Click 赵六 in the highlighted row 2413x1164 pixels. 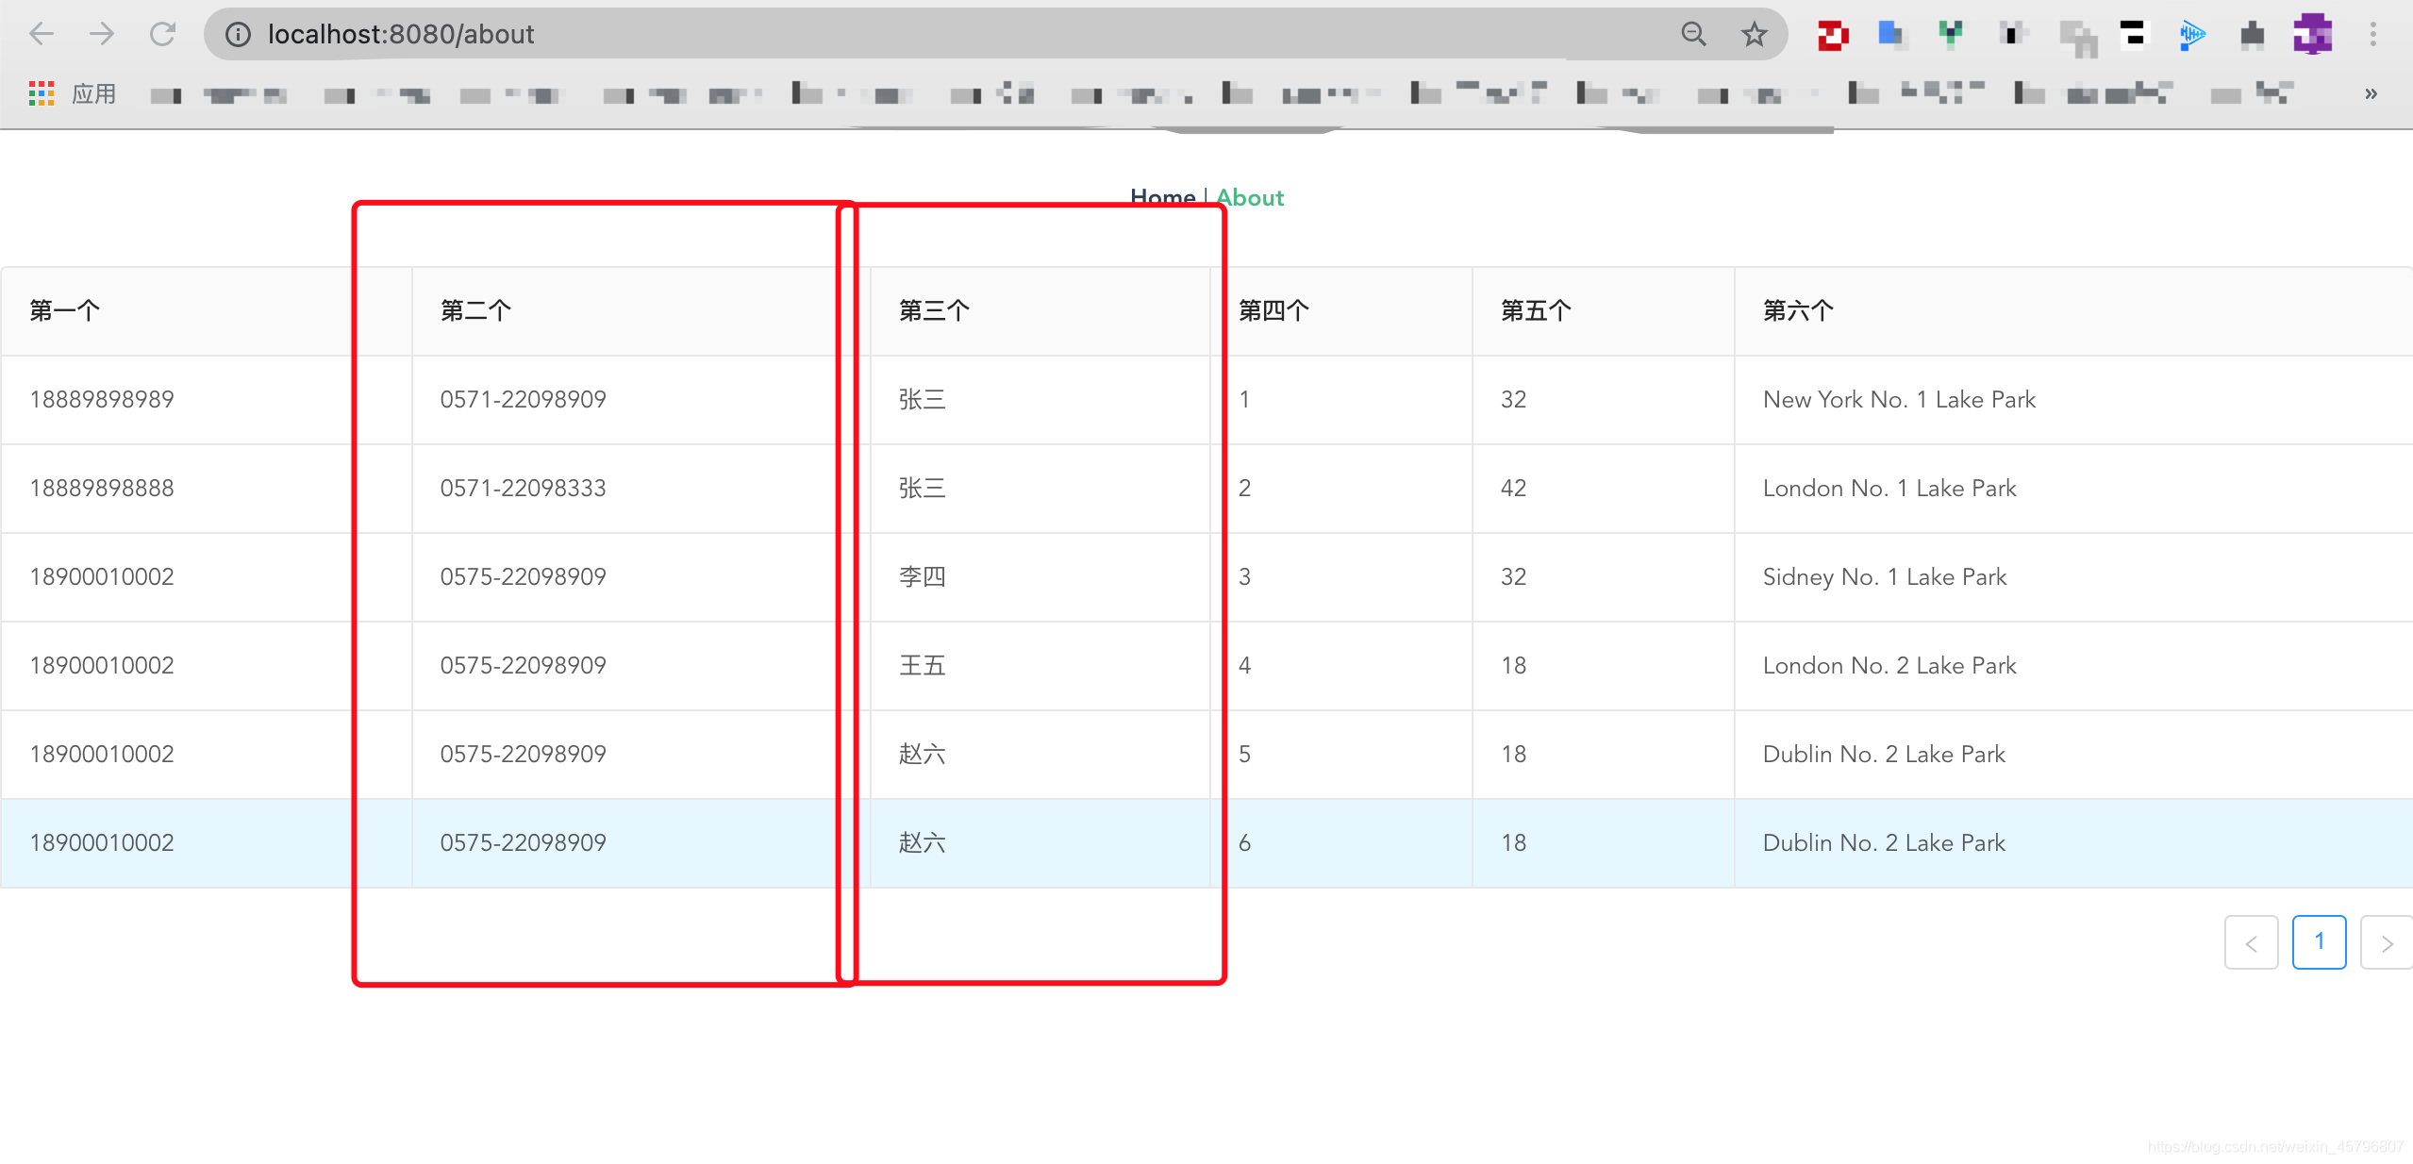coord(922,842)
